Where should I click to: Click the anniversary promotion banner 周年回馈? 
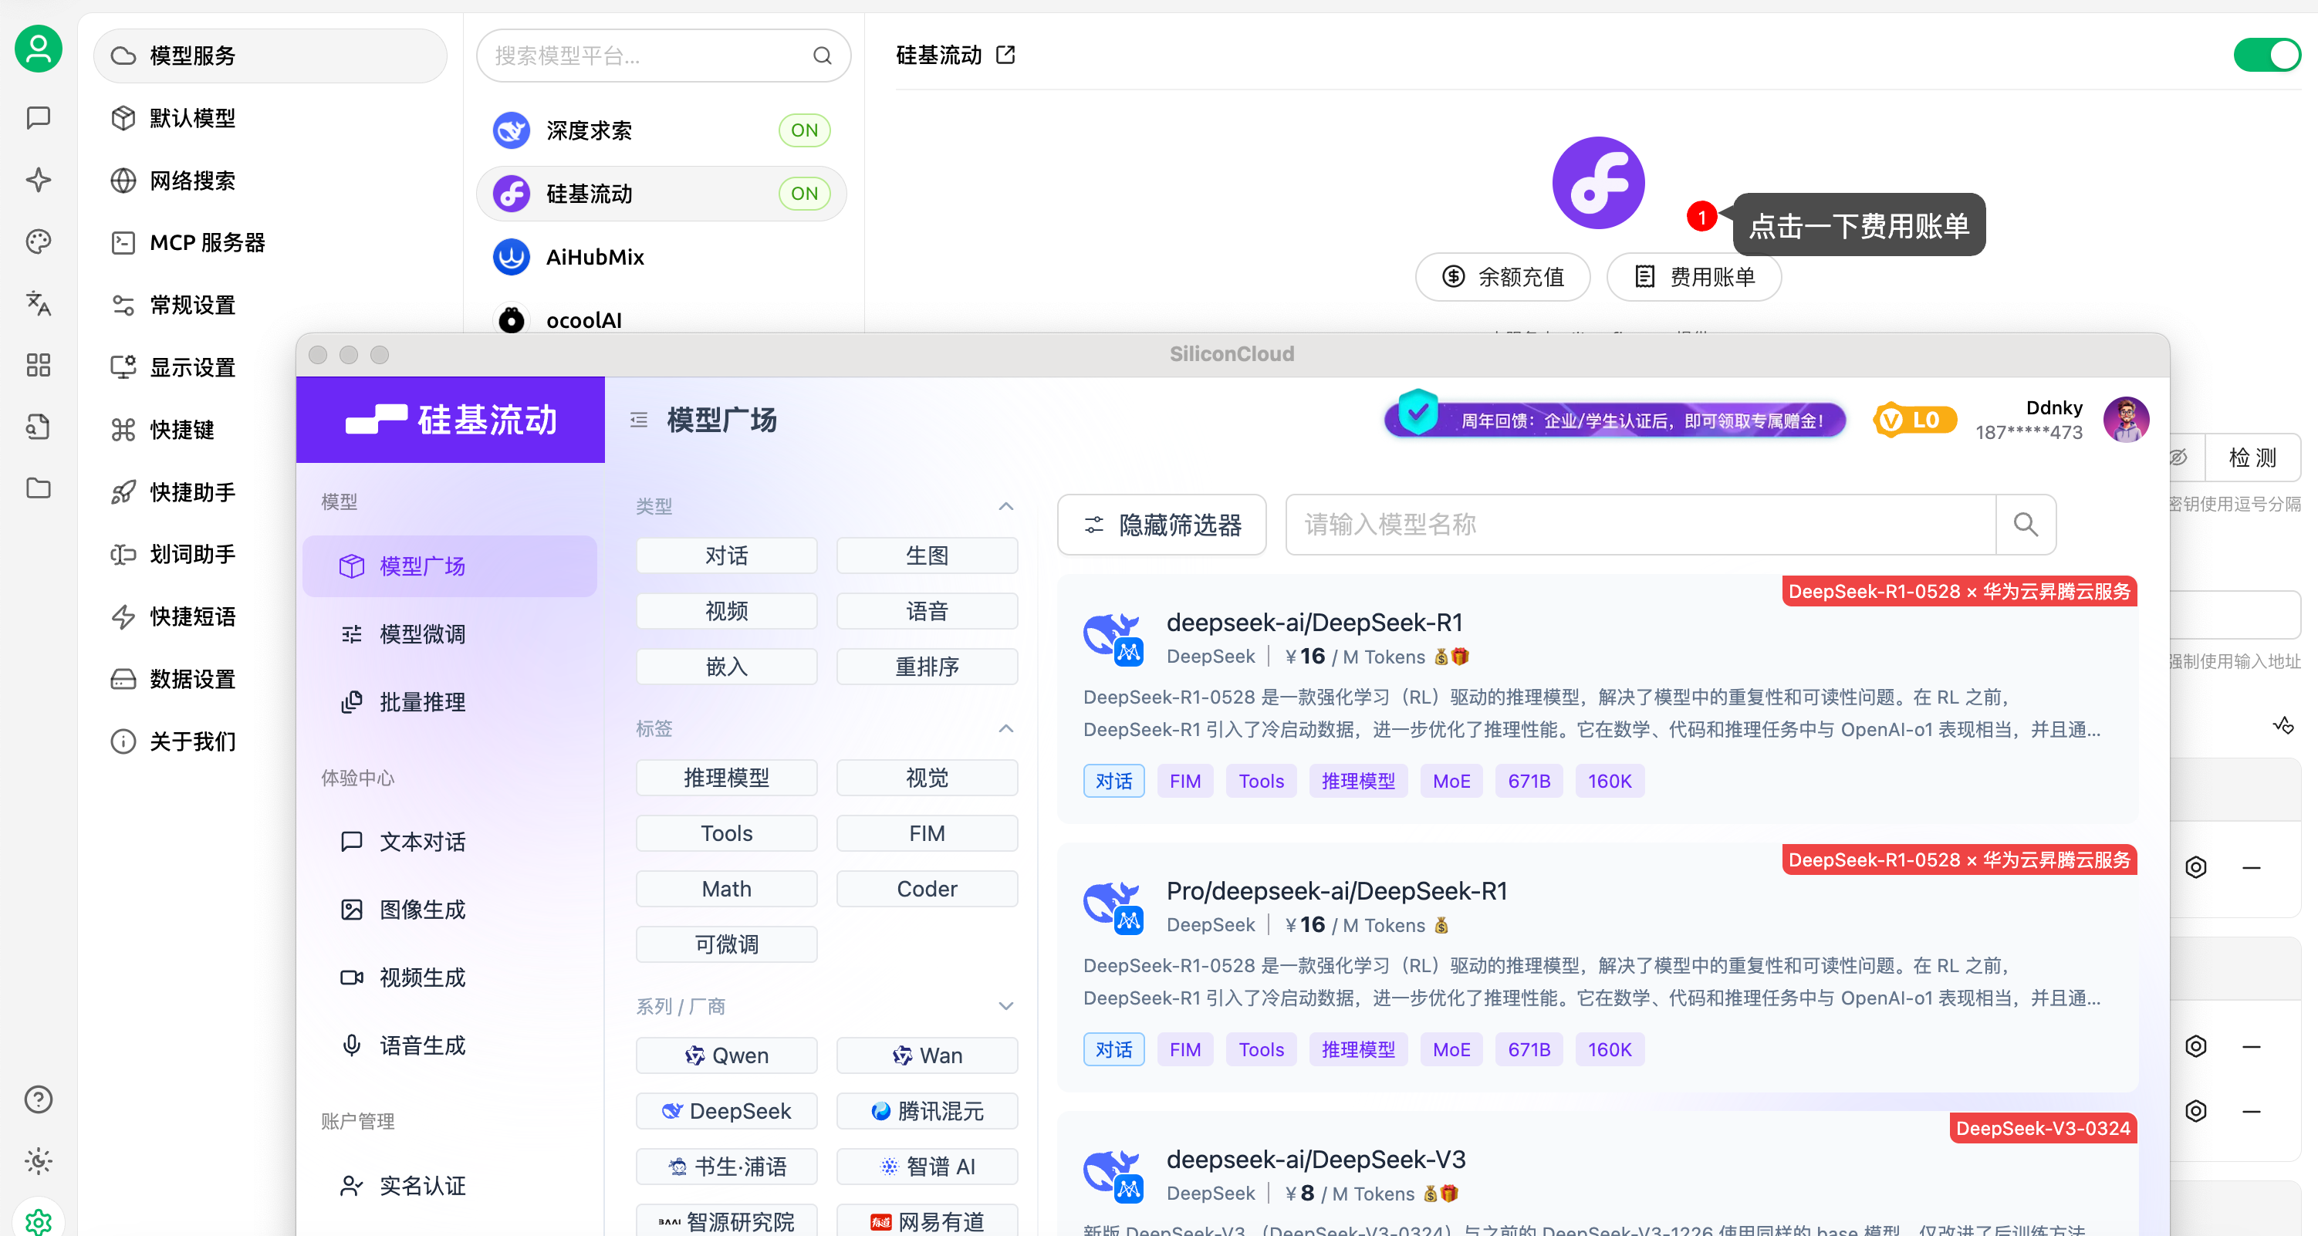coord(1615,420)
